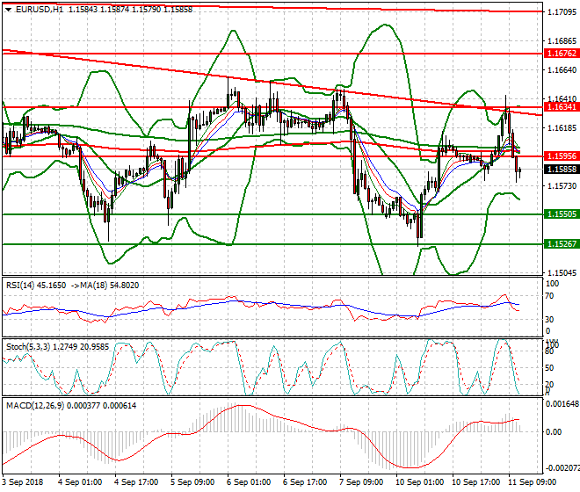The width and height of the screenshot is (580, 492).
Task: Click the 4 Sep 01:00 time label
Action: pos(80,482)
